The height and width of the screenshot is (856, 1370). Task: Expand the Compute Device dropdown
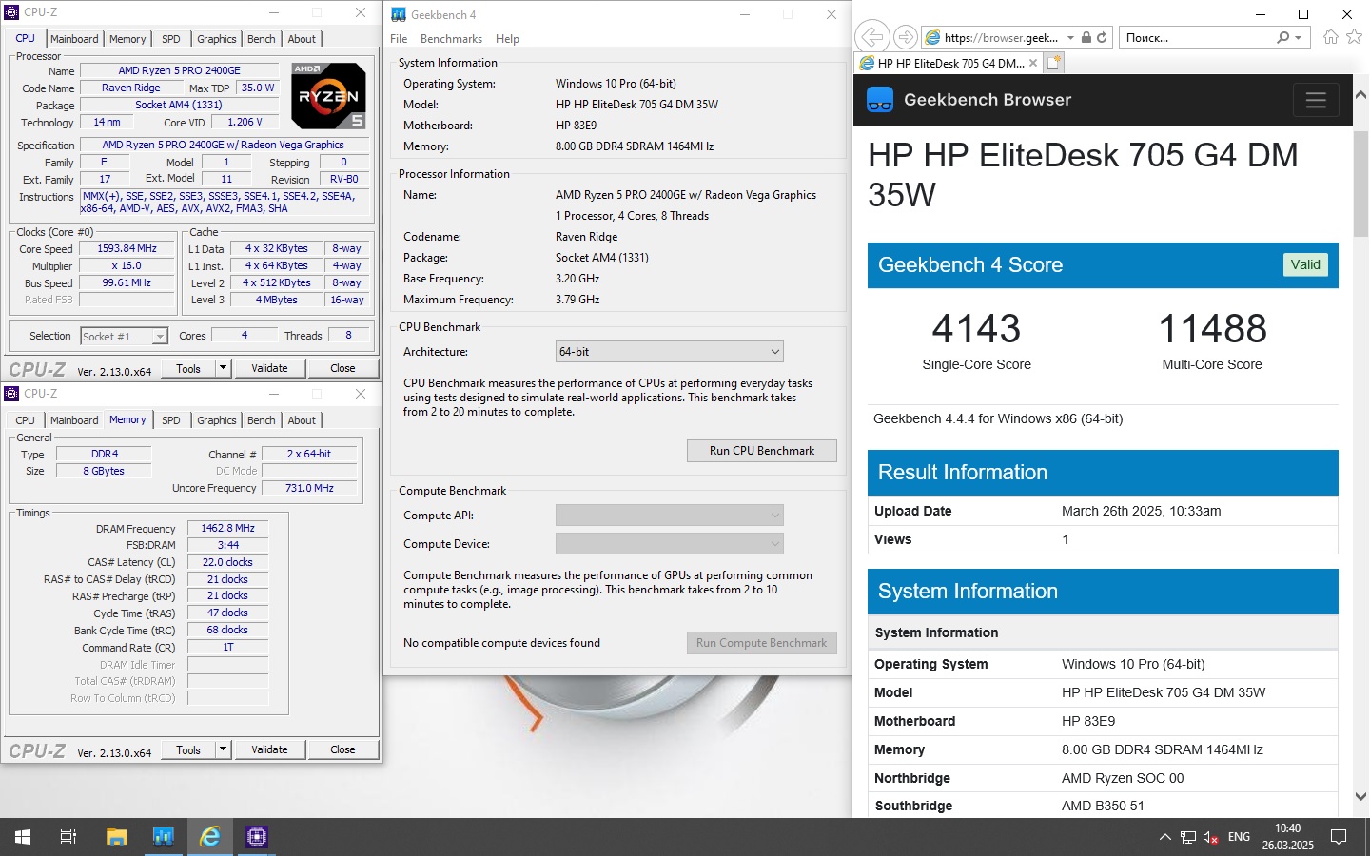[774, 544]
